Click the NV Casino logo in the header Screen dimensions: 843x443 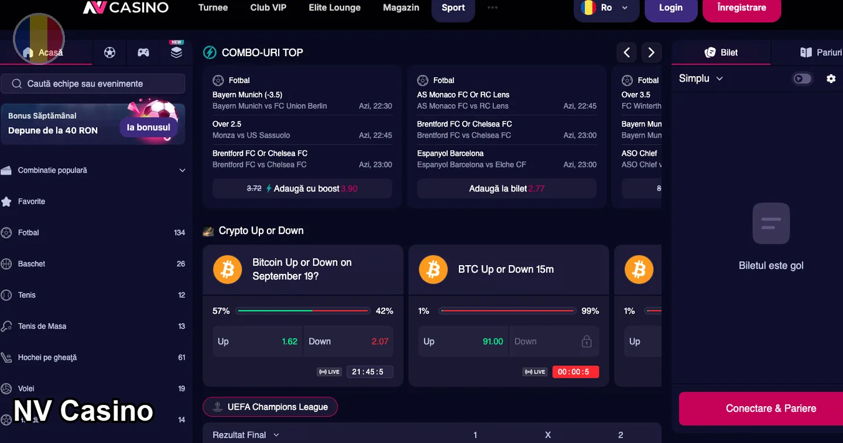(126, 8)
